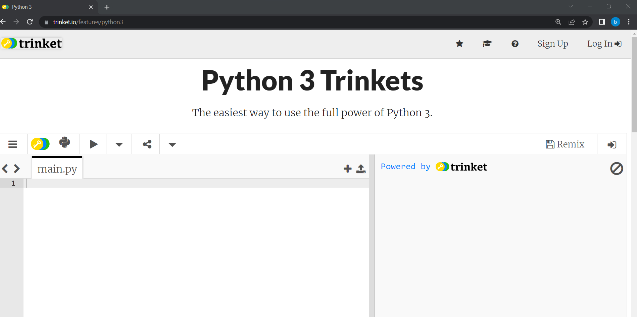The width and height of the screenshot is (637, 317).
Task: Expand the run options dropdown arrow
Action: coord(119,144)
